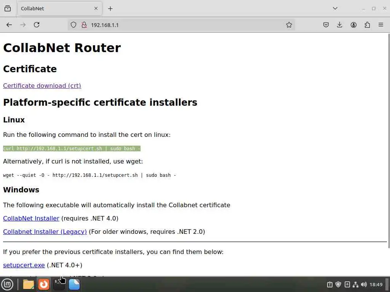Go back to the previous page
The image size is (390, 292).
tap(9, 25)
